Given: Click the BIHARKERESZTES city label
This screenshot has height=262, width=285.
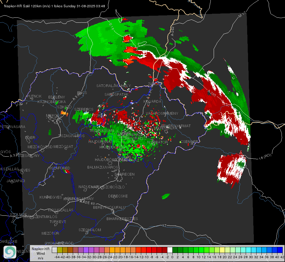Looking at the screenshot, I should click(x=122, y=219).
